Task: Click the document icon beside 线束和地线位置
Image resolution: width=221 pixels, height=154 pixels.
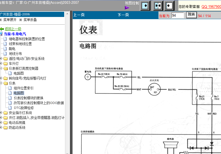Action: [5, 44]
